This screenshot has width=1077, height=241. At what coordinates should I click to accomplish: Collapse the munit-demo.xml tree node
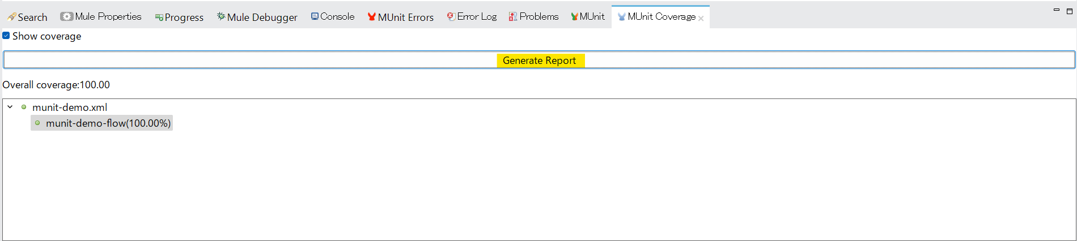10,106
